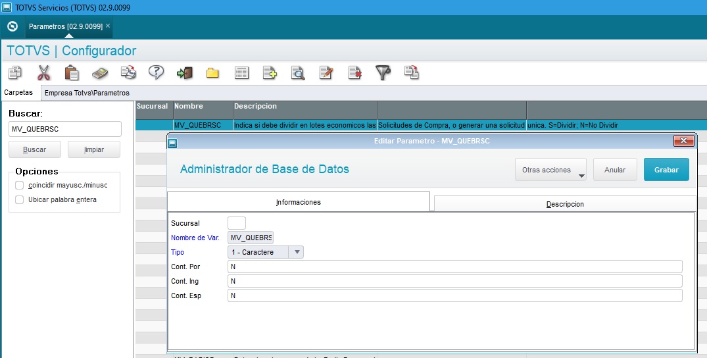Click the Grabar button

pos(666,170)
